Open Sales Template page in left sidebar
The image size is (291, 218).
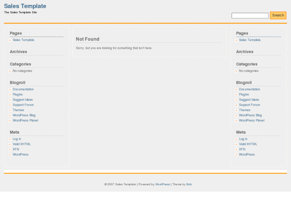(x=23, y=40)
